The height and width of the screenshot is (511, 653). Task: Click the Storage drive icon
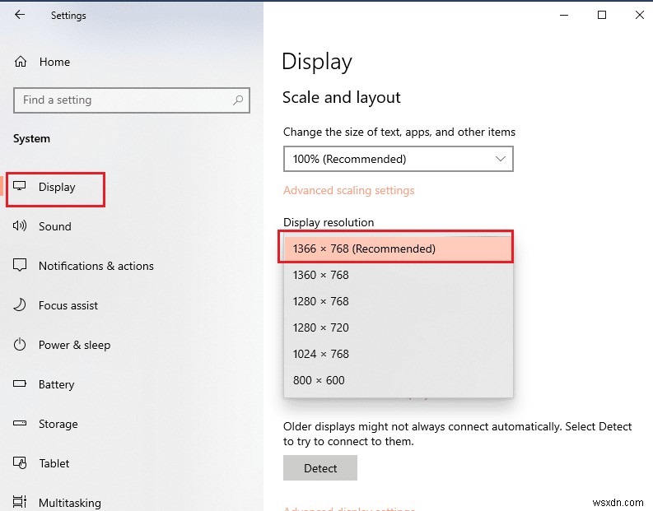[21, 424]
